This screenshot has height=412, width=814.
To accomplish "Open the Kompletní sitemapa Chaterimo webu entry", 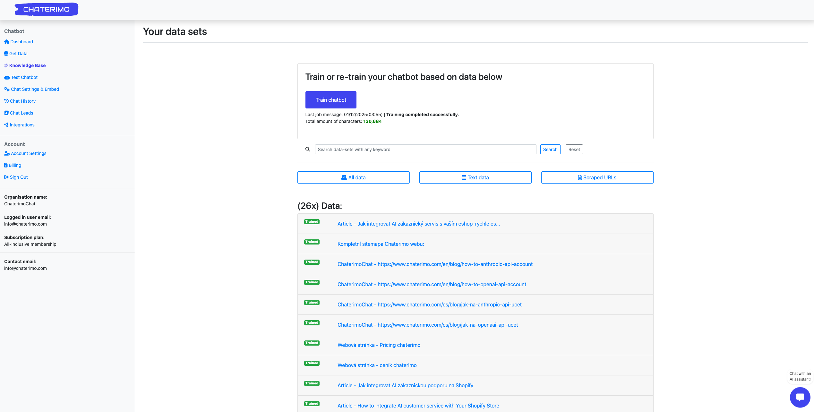I will pos(381,244).
